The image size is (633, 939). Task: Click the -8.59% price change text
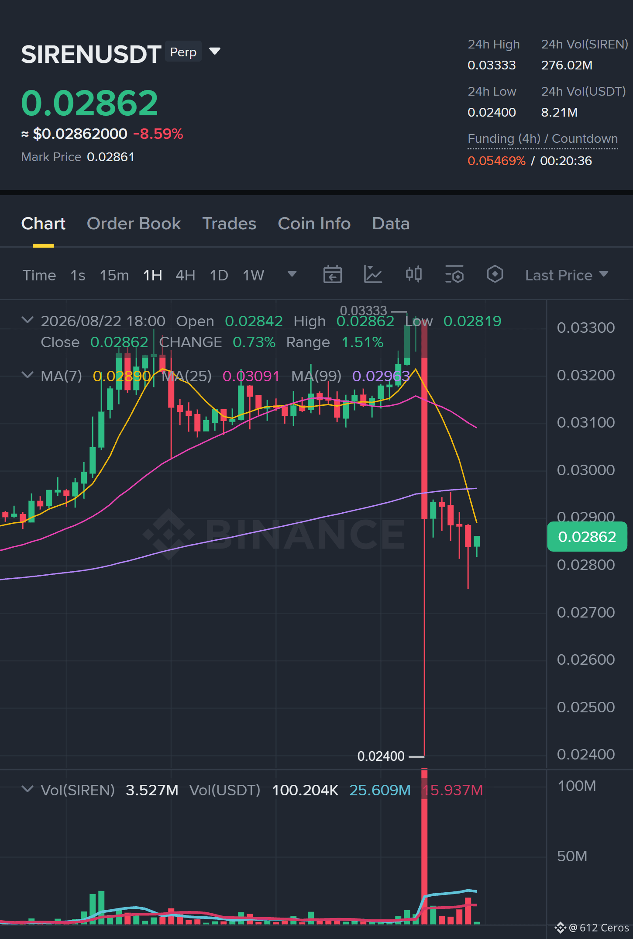coord(158,134)
